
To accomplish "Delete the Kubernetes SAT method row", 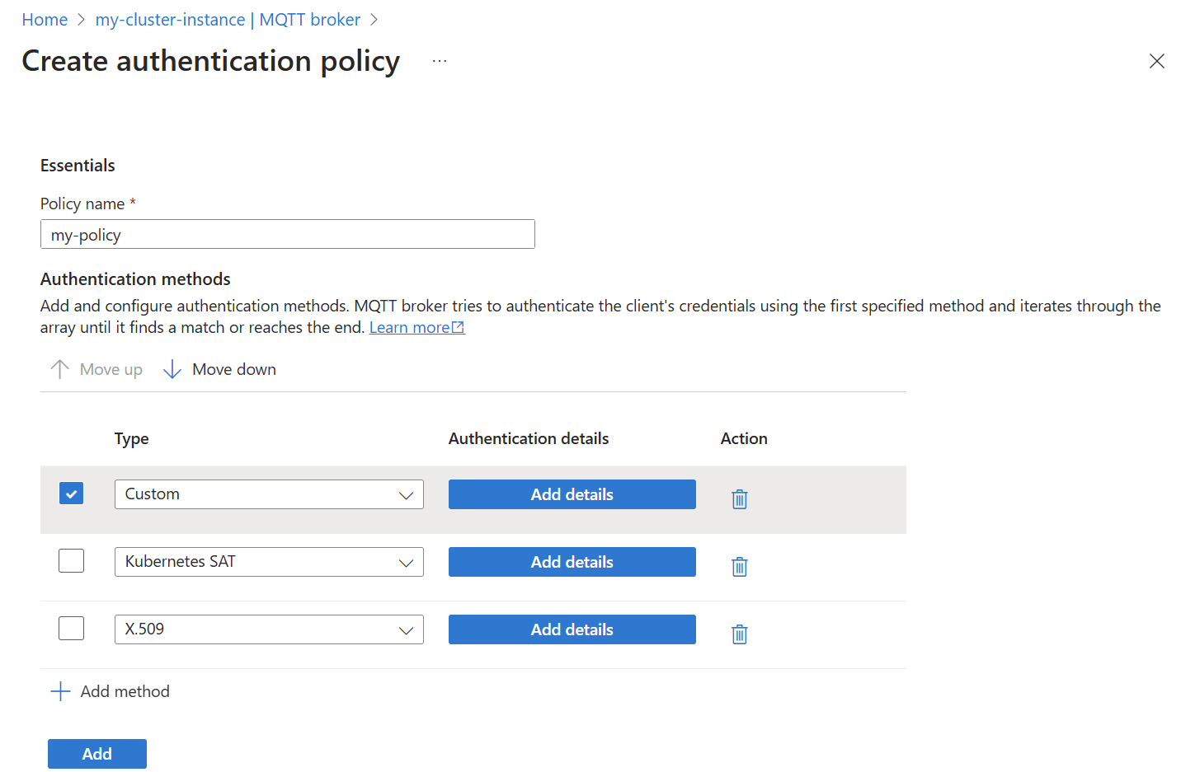I will tap(739, 566).
